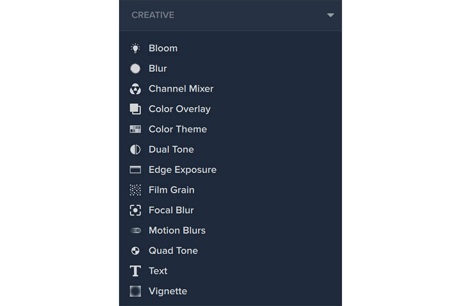Image resolution: width=460 pixels, height=306 pixels.
Task: Collapse the Creative section arrow
Action: pyautogui.click(x=330, y=15)
